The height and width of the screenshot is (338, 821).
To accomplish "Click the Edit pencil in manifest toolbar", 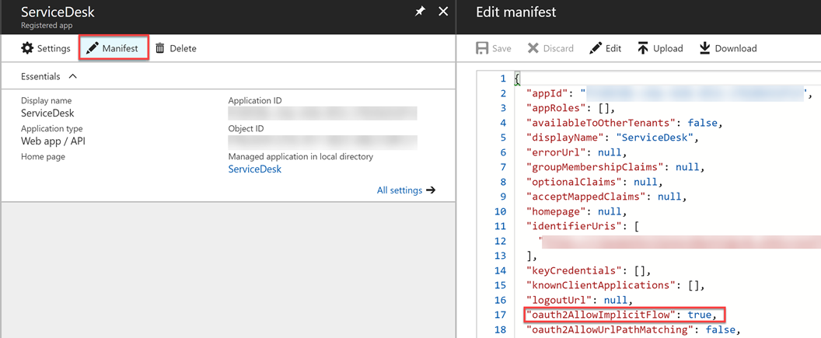I will click(596, 48).
